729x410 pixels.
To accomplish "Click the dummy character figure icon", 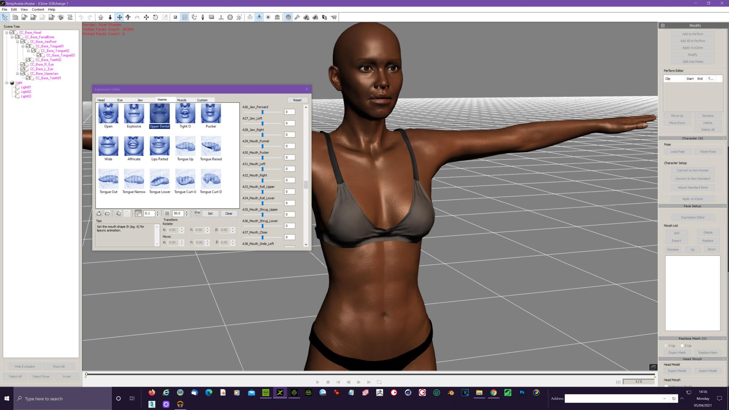I will click(203, 17).
